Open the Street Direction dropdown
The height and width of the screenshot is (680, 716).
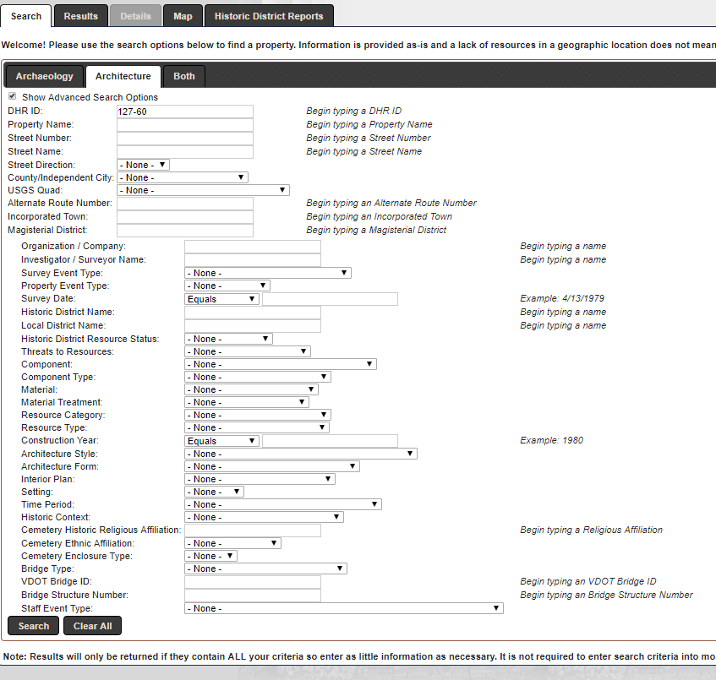tap(144, 165)
